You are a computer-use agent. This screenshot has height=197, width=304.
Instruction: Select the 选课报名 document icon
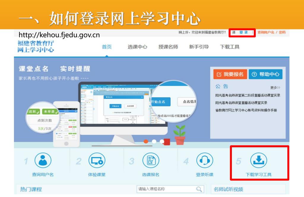(x=151, y=161)
